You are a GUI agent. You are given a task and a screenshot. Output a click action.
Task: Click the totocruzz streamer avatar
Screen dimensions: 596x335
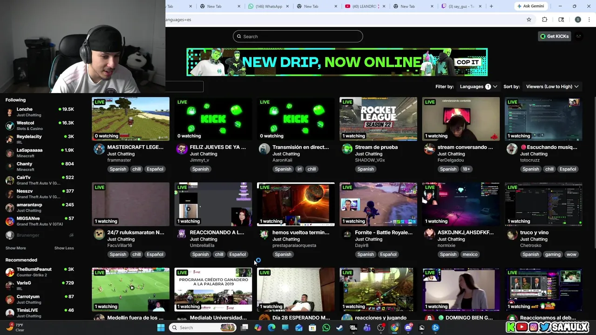tap(512, 149)
